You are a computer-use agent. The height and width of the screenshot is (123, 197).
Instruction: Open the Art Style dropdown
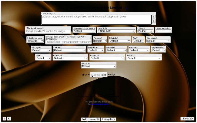pyautogui.click(x=116, y=31)
